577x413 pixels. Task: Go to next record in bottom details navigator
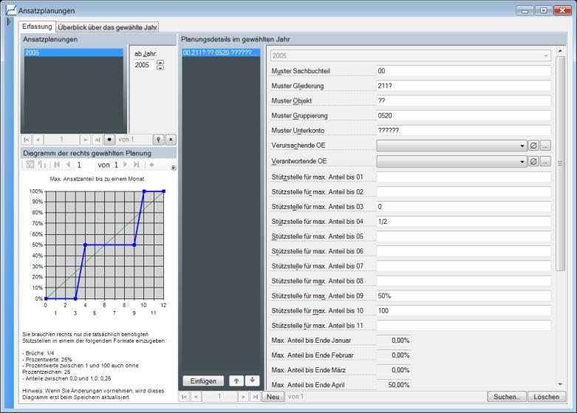coord(243,397)
